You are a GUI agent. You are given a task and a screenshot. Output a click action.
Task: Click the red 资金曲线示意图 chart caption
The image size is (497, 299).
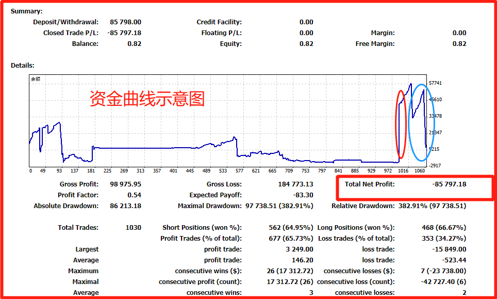pyautogui.click(x=147, y=99)
